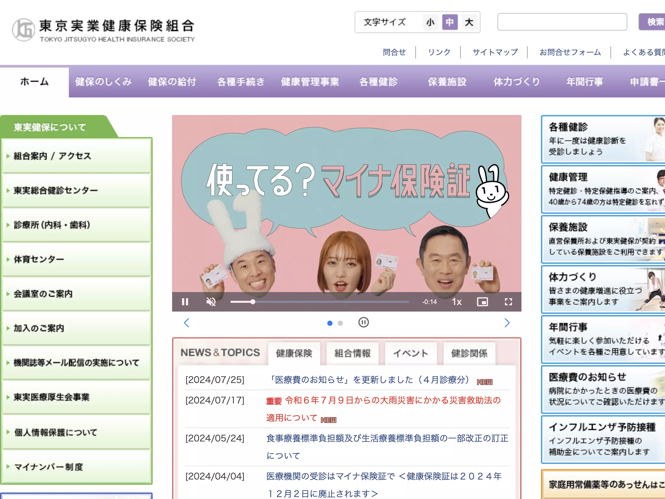Viewport: 665px width, 499px height.
Task: Open the 各種手続き menu
Action: coord(241,82)
